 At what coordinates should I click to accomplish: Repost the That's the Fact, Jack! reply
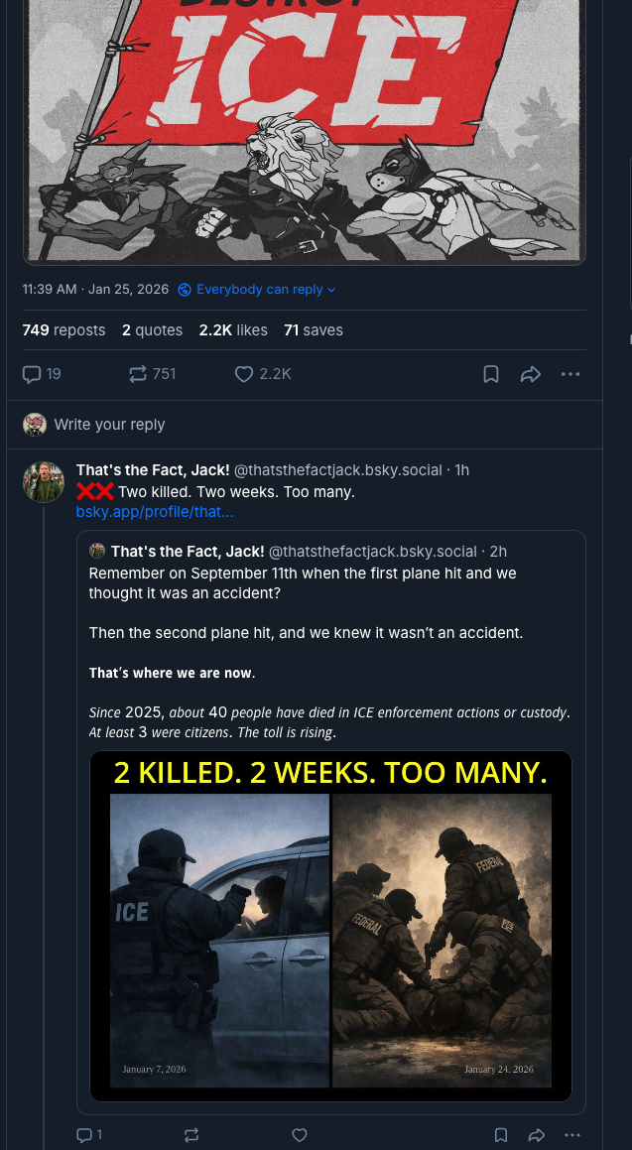click(x=191, y=1135)
